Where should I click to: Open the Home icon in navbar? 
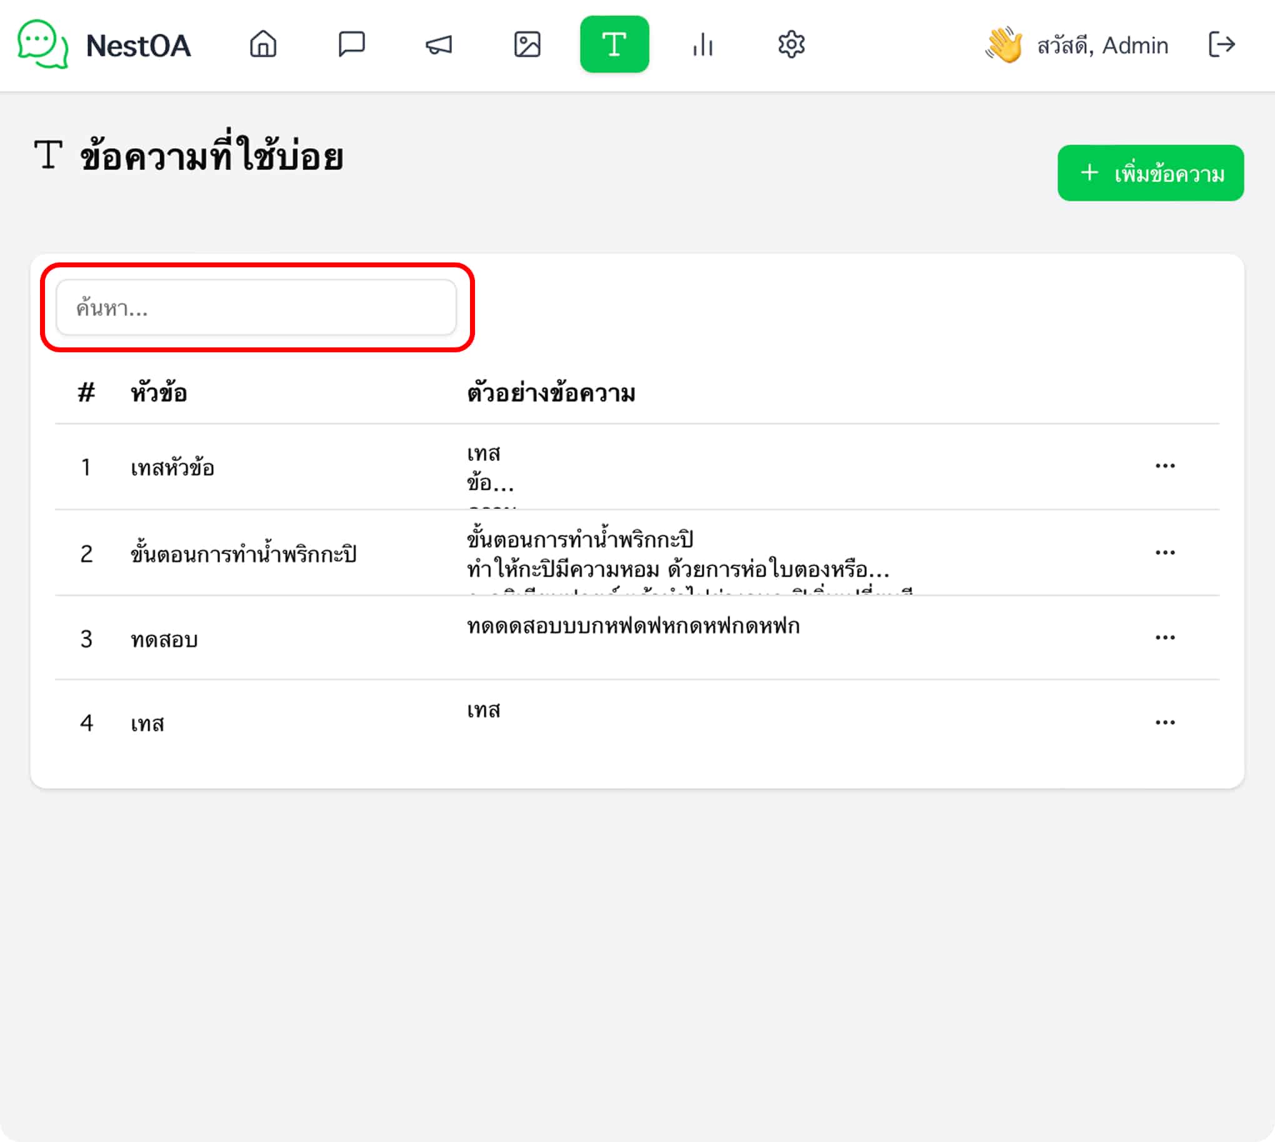click(x=263, y=44)
